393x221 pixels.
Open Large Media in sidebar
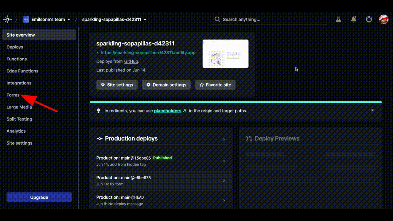pos(19,107)
